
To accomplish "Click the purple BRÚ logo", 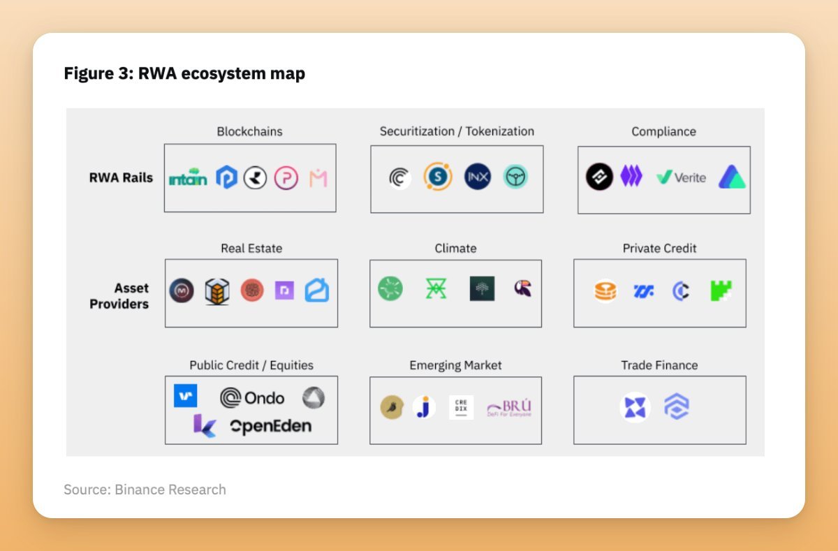I will tap(509, 409).
